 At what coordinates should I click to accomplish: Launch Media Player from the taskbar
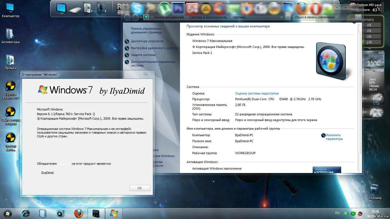pyautogui.click(x=60, y=213)
